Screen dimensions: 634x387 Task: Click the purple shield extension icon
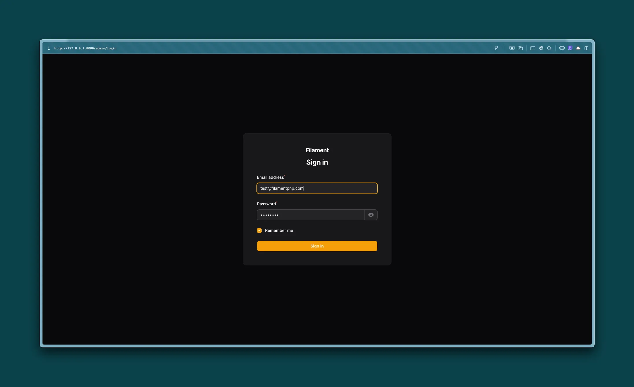(x=570, y=48)
